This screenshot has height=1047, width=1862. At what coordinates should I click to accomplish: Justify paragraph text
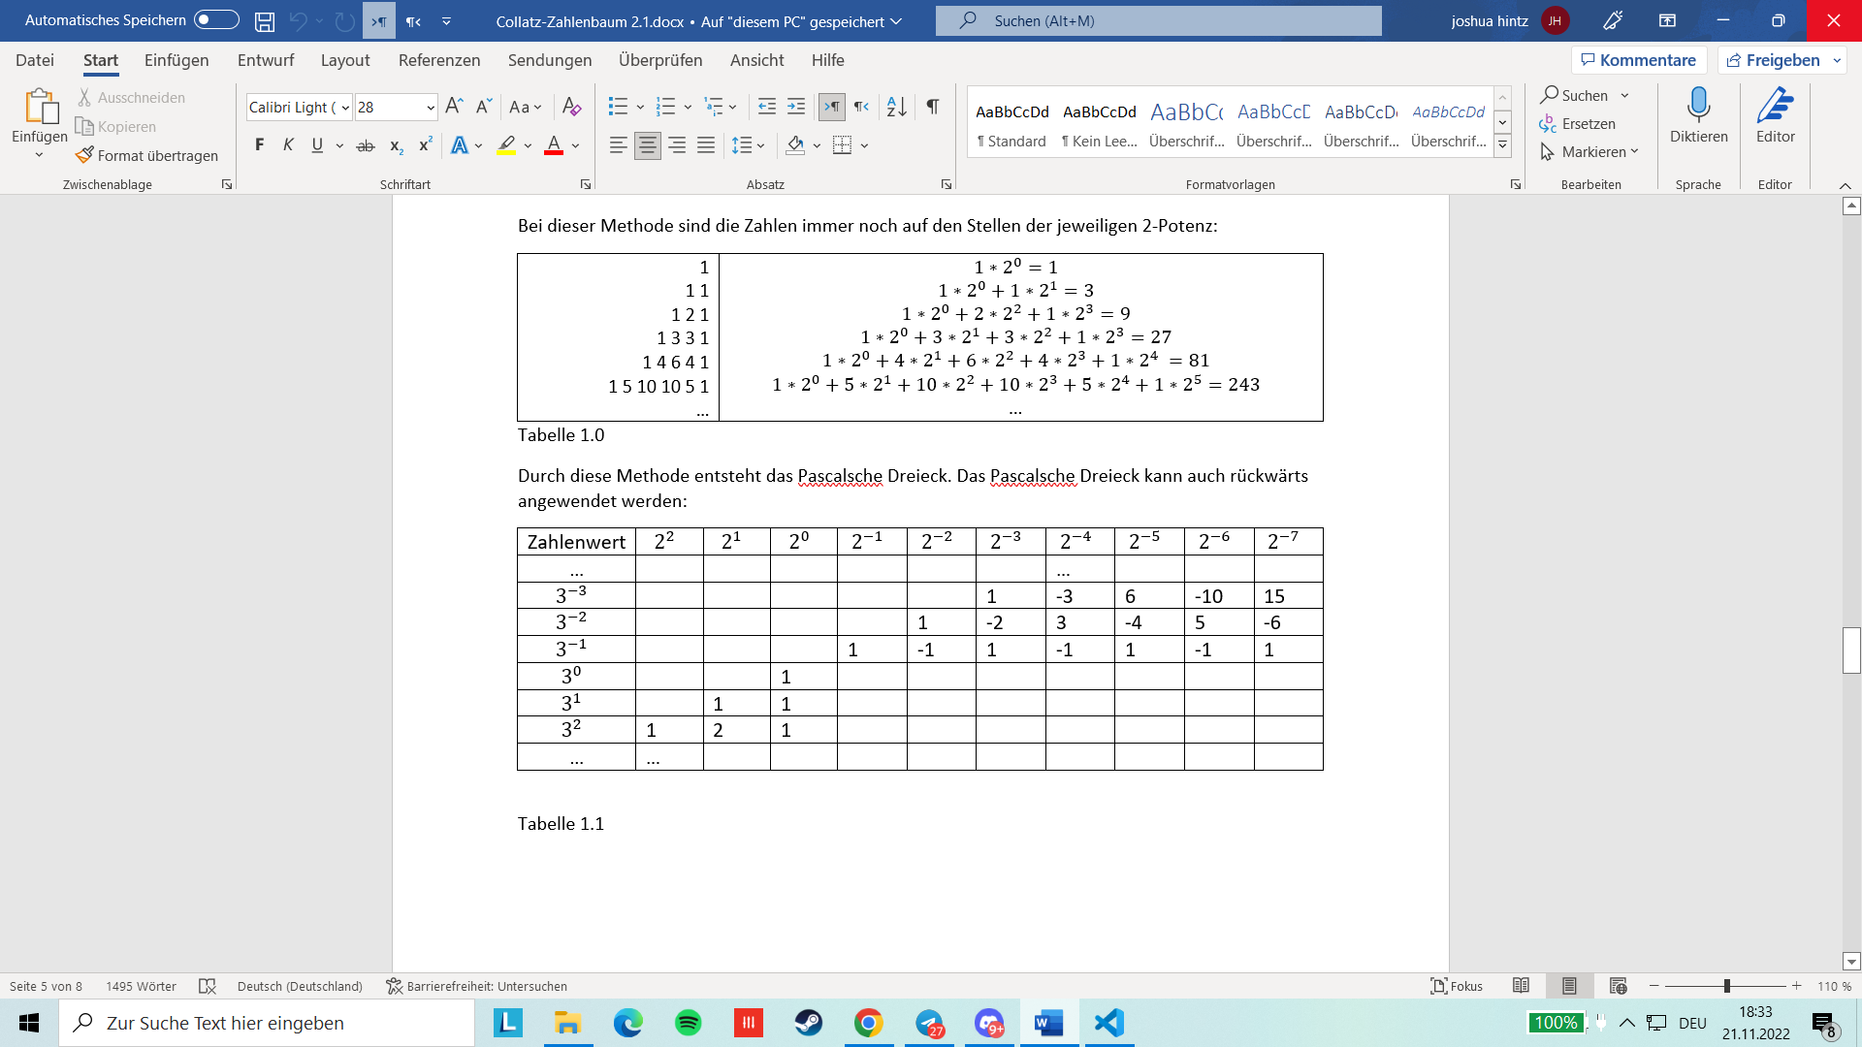(706, 145)
